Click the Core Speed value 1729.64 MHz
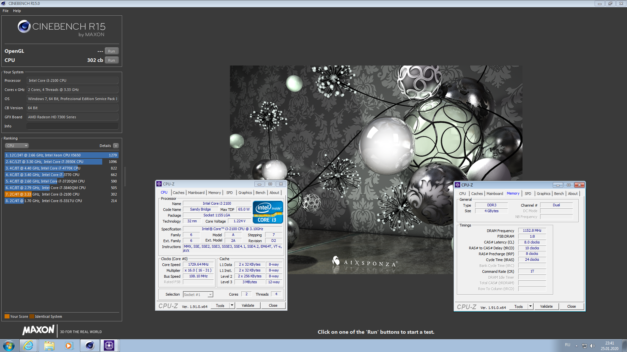This screenshot has width=627, height=352. click(198, 265)
